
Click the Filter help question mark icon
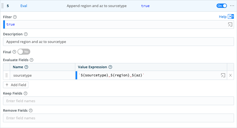click(x=15, y=17)
